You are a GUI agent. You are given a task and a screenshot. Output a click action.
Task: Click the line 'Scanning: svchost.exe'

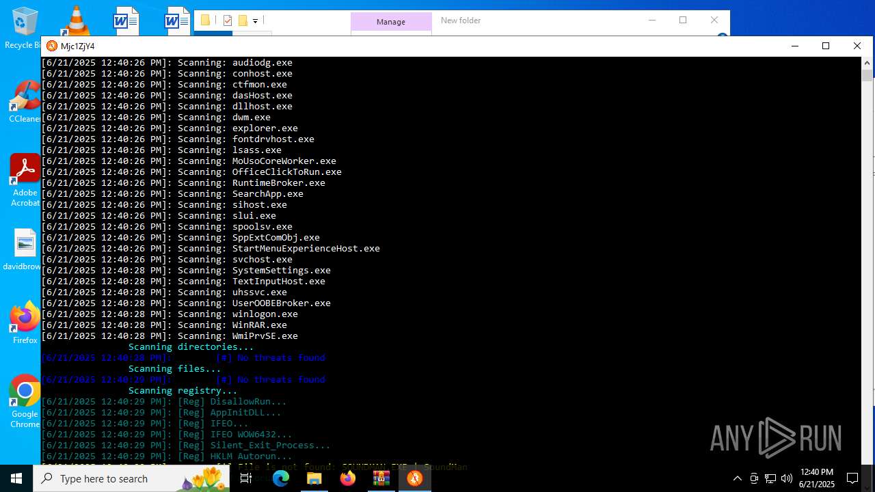167,259
